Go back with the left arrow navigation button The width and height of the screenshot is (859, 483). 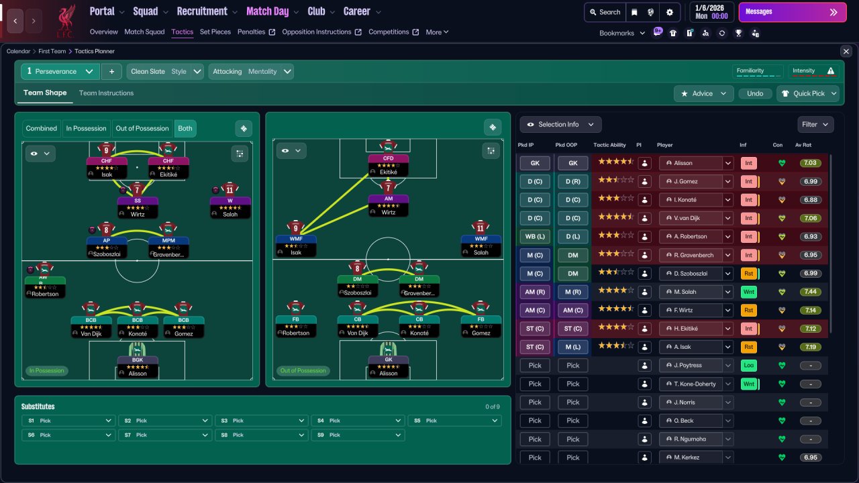[x=15, y=21]
